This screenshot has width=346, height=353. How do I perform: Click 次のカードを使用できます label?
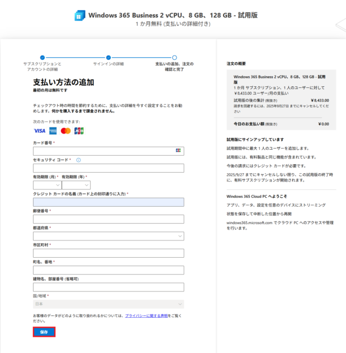[x=56, y=122]
